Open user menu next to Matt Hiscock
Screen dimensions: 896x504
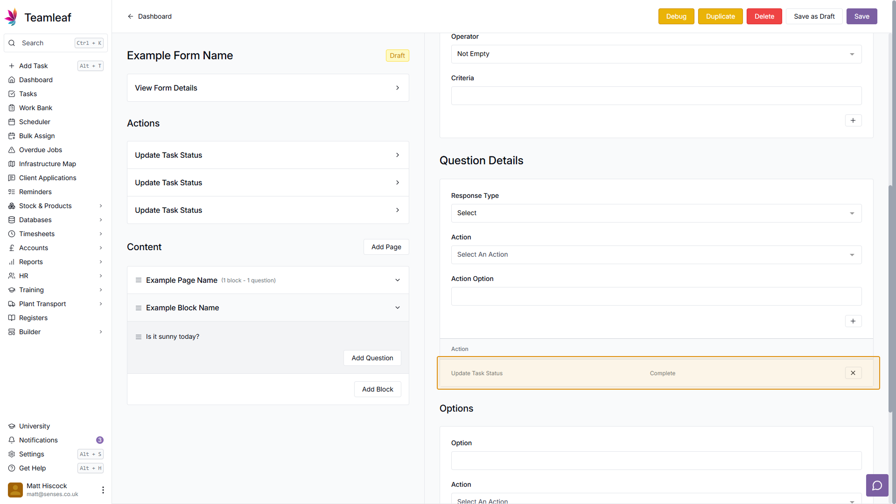pyautogui.click(x=103, y=490)
